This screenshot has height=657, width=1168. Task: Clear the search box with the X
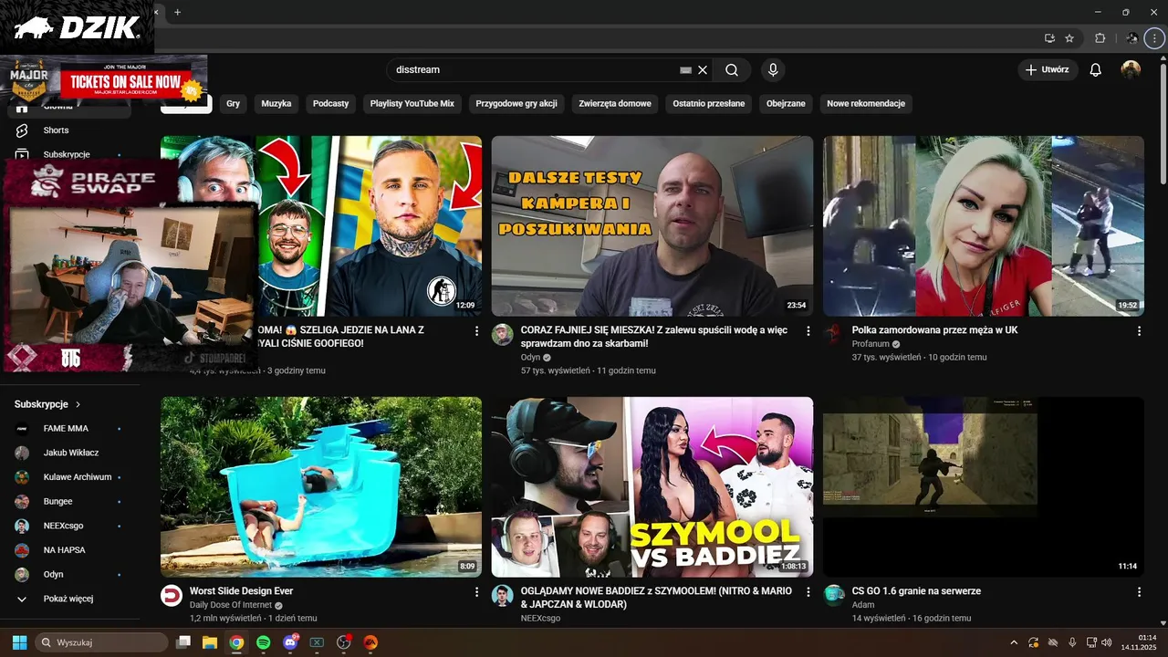[x=703, y=70]
